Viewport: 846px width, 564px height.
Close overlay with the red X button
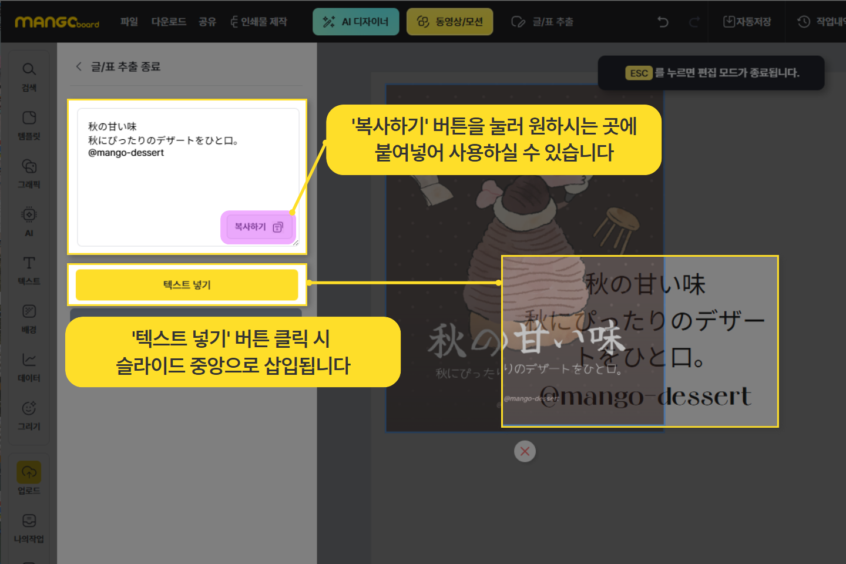[525, 451]
